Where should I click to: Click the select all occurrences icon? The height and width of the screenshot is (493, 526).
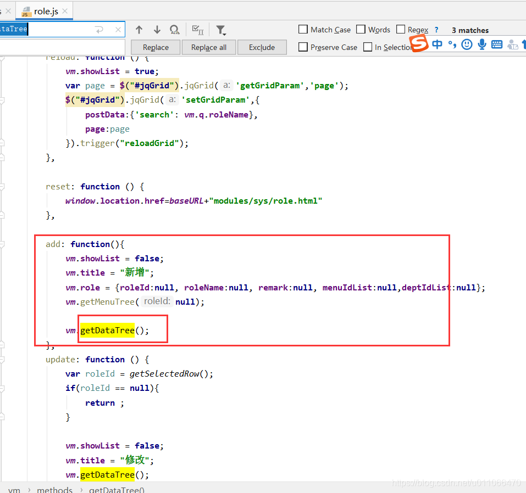click(x=197, y=30)
